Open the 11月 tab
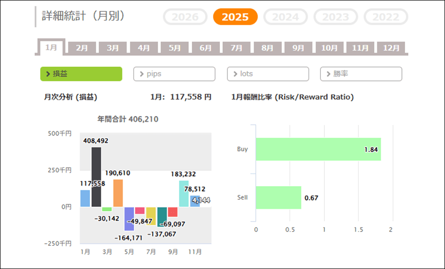The image size is (445, 269). (x=360, y=47)
